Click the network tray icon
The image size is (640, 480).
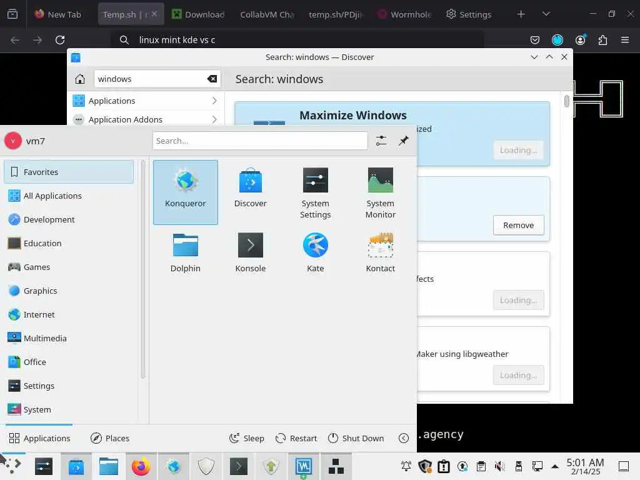537,466
